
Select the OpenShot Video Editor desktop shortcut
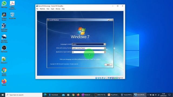4,39
